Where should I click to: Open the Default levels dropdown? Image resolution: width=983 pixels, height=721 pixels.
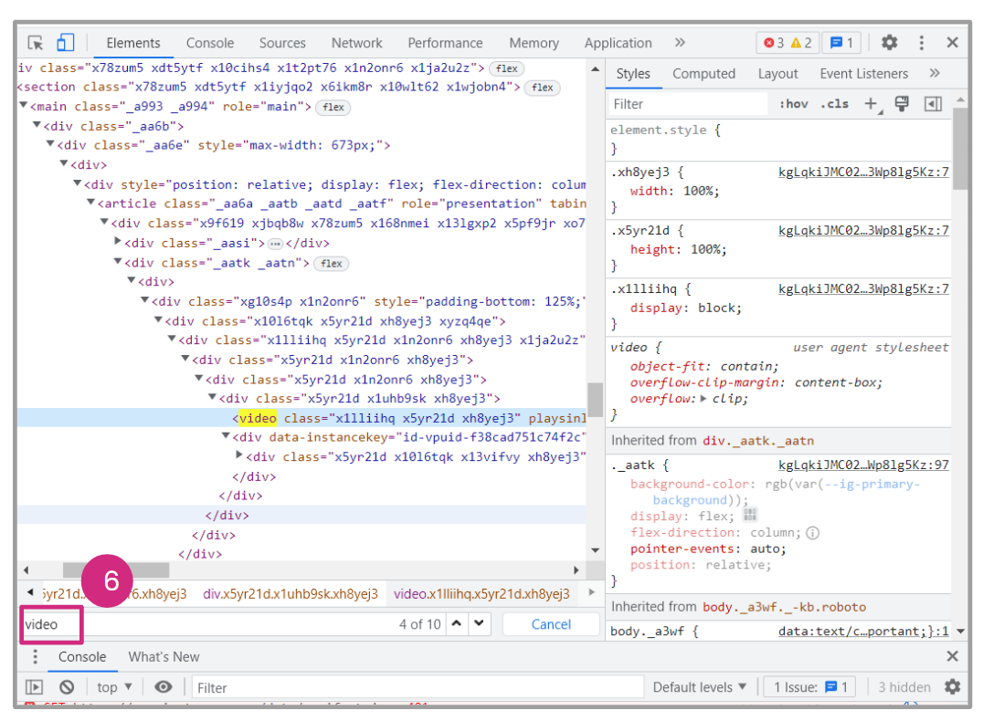tap(699, 687)
